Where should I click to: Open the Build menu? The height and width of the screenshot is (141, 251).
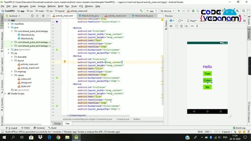pos(60,6)
